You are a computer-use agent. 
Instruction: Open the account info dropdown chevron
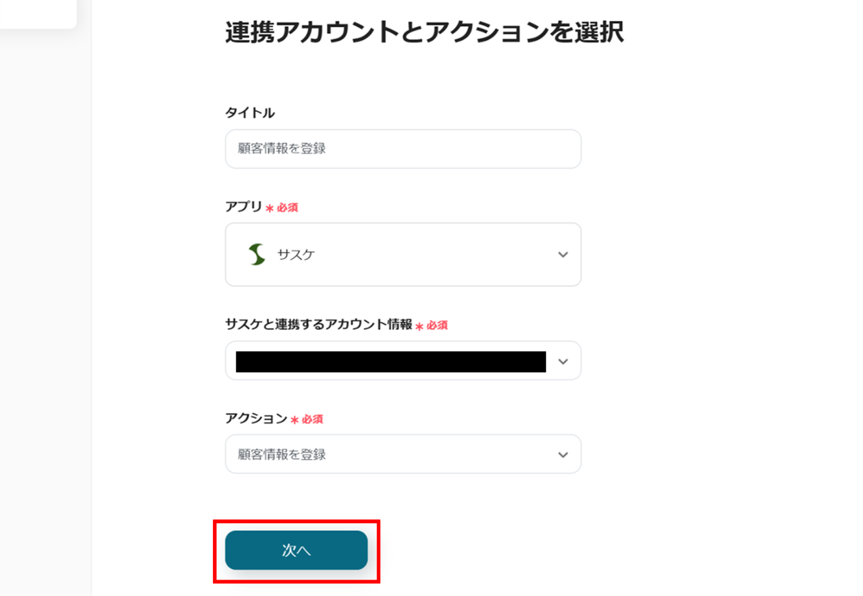coord(563,361)
